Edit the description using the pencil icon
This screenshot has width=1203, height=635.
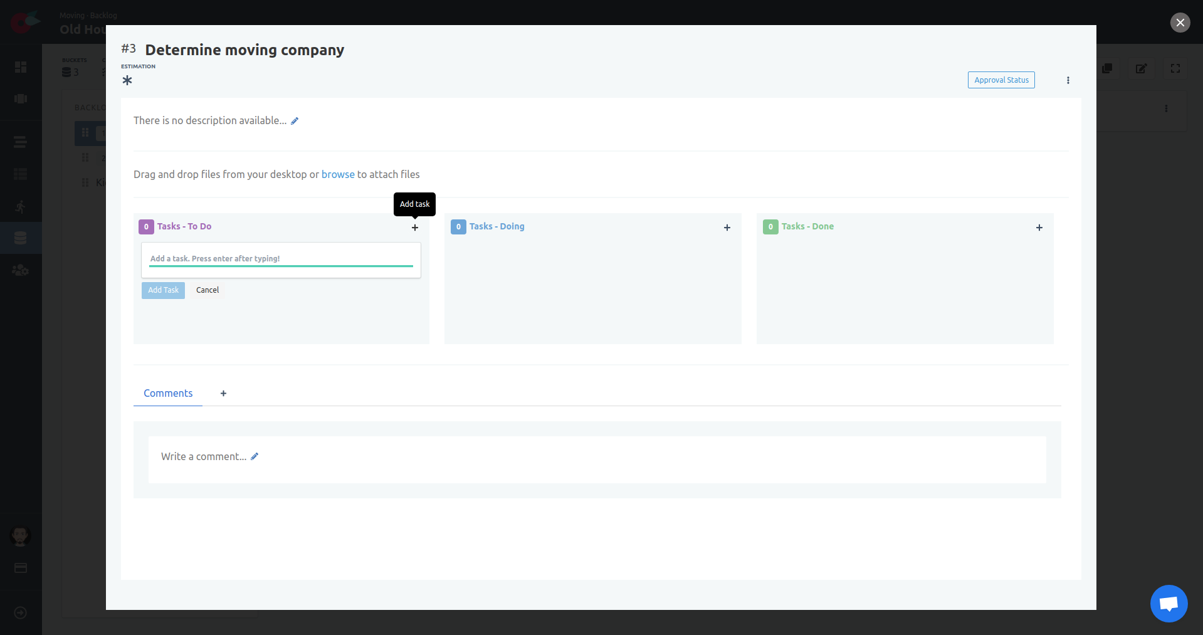coord(295,121)
